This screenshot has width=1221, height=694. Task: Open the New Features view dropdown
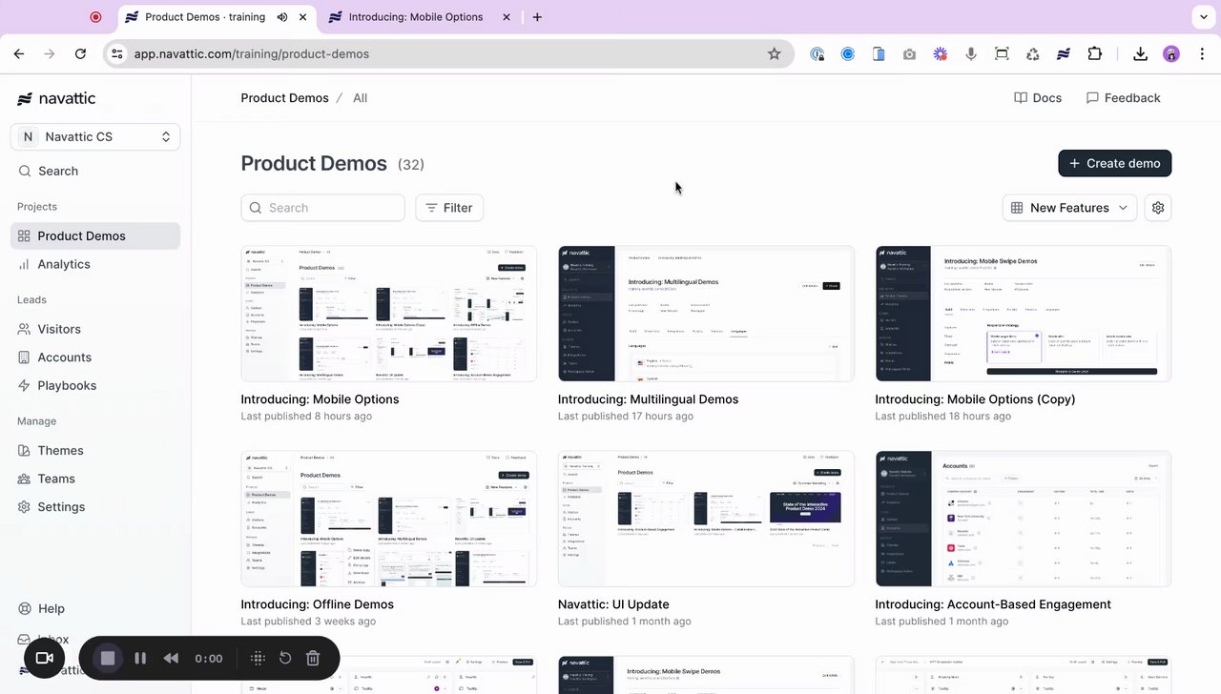1069,208
